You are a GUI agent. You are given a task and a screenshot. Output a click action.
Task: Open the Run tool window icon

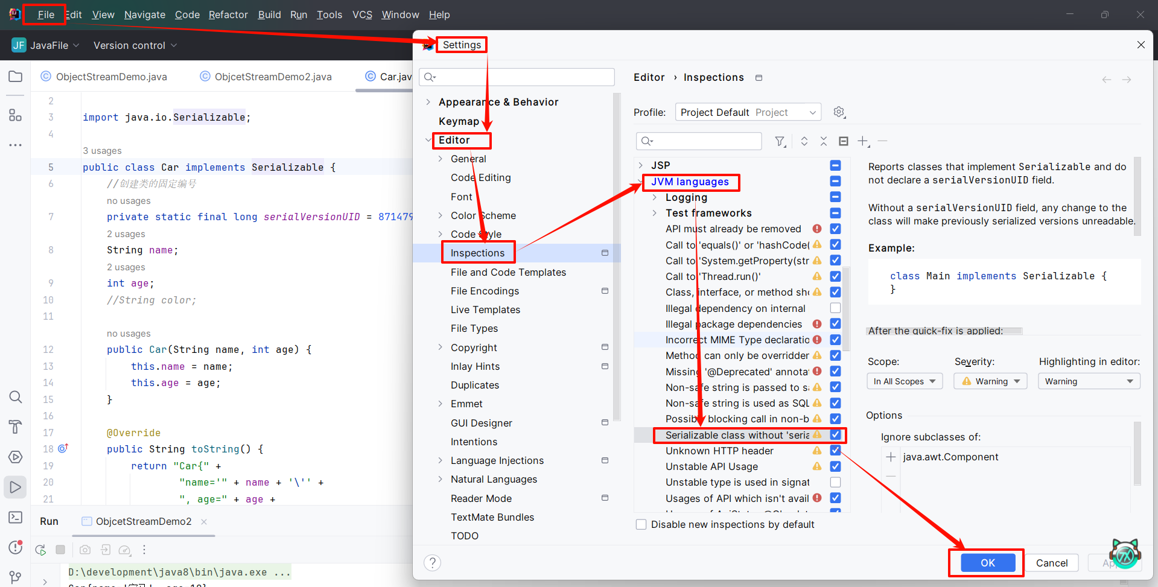coord(15,487)
